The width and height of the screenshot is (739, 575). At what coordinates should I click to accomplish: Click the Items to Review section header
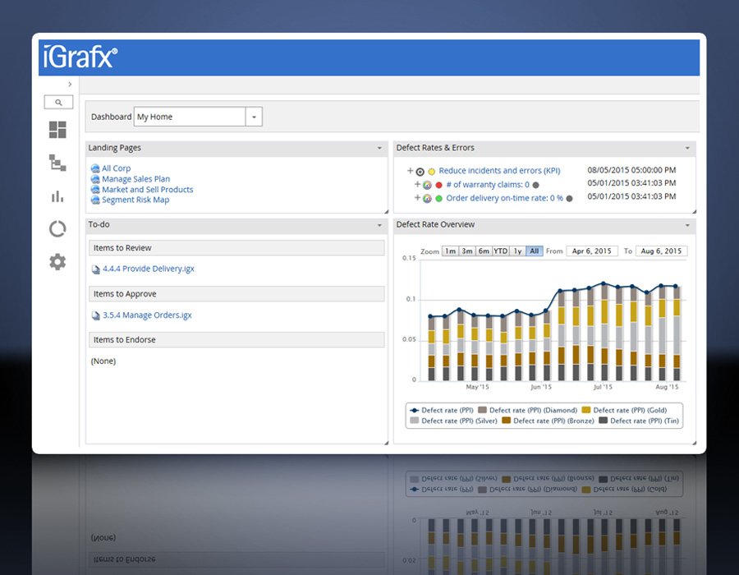[x=236, y=248]
